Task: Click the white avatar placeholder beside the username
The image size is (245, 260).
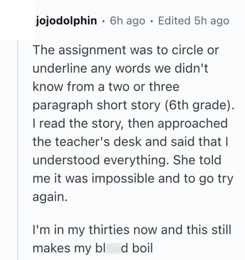Action: [x=16, y=20]
